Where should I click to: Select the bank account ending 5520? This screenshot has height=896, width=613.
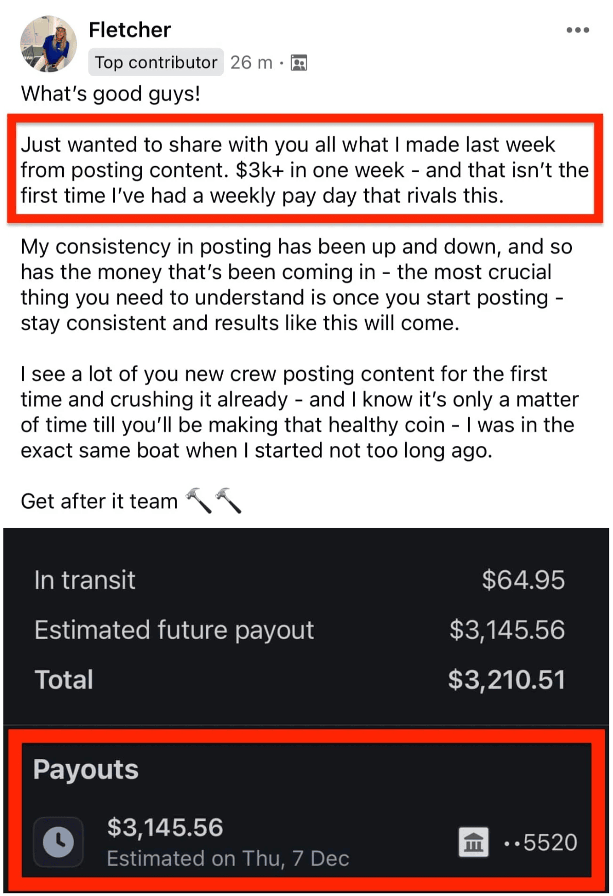coord(540,843)
